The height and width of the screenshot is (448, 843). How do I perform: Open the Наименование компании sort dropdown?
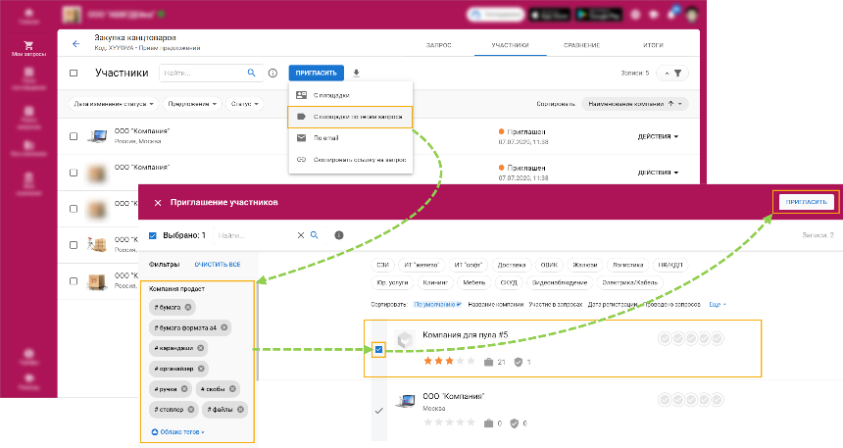[x=635, y=103]
